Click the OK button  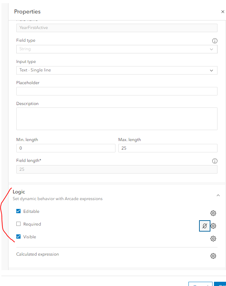pos(220,284)
